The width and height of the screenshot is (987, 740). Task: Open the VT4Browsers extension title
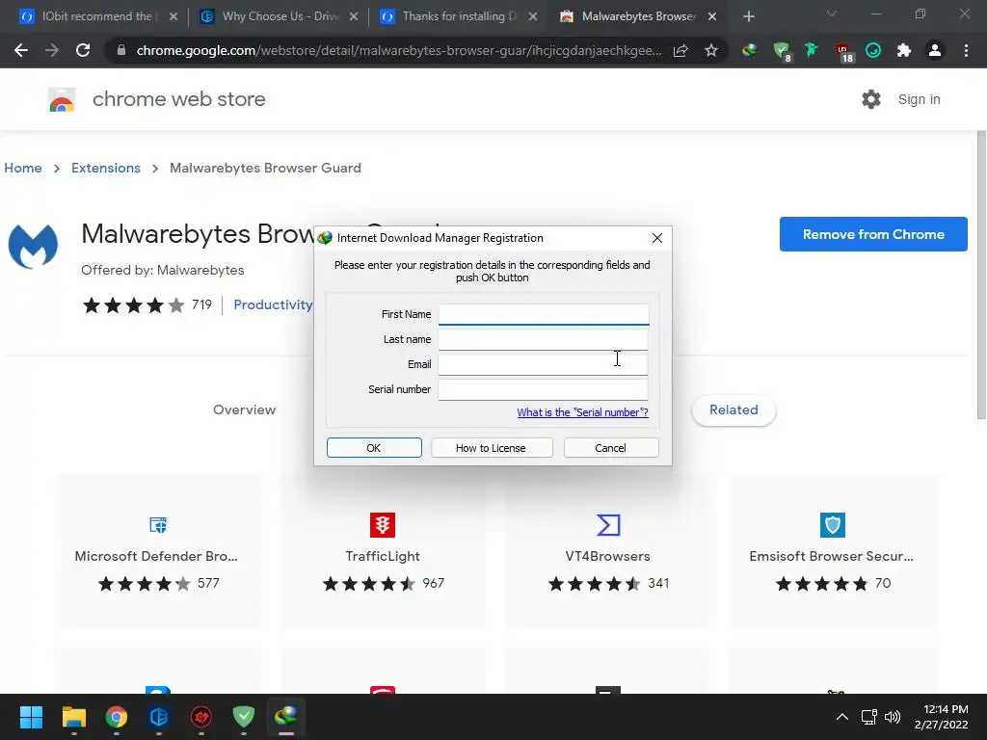tap(607, 556)
